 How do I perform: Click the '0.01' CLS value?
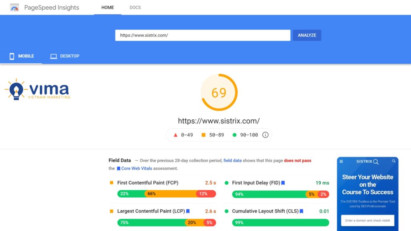324,211
